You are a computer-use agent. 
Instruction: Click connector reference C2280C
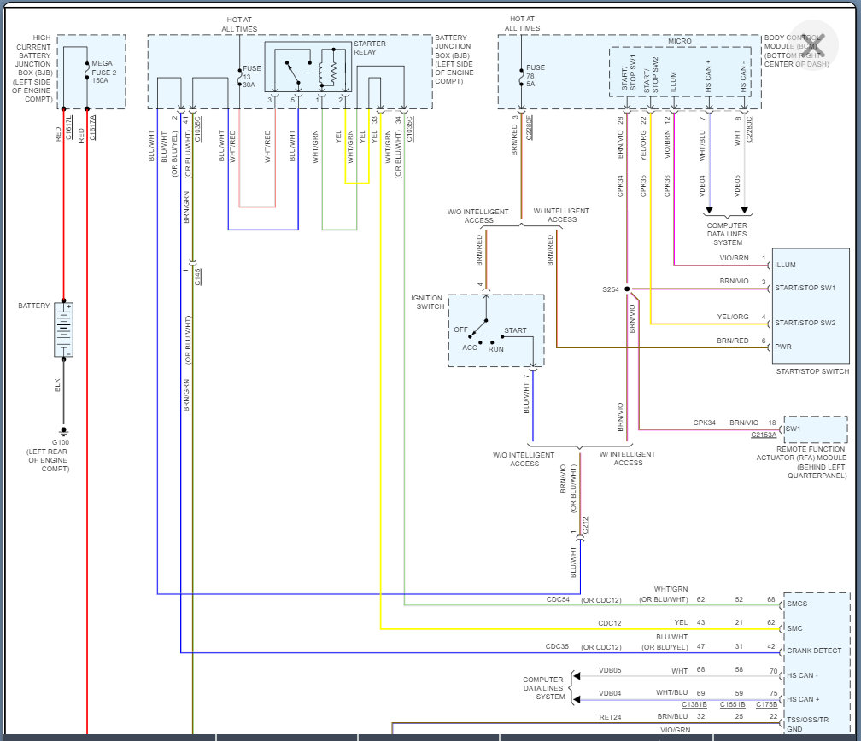[x=750, y=129]
